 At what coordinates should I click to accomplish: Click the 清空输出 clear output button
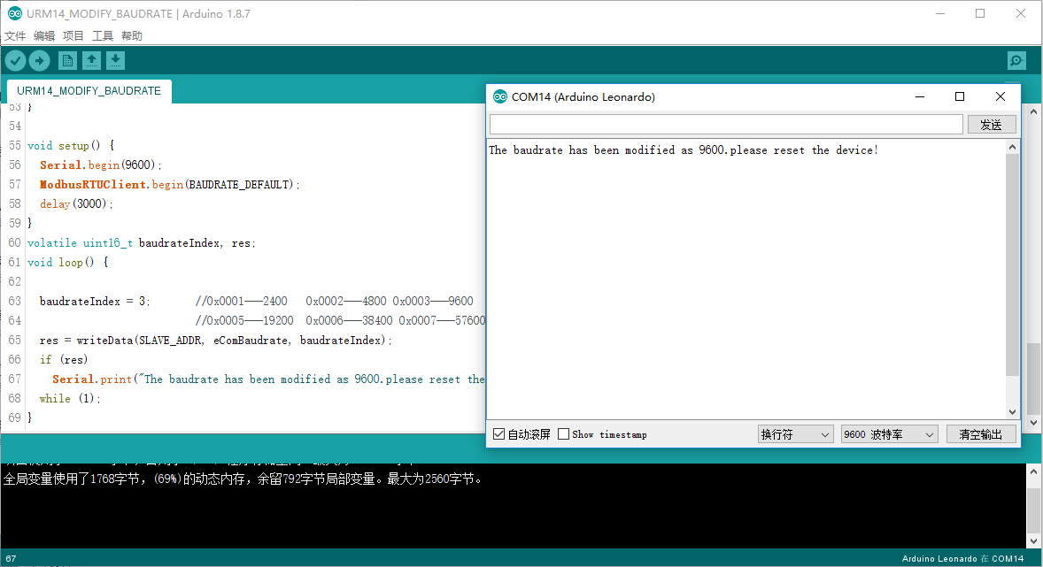(x=980, y=434)
